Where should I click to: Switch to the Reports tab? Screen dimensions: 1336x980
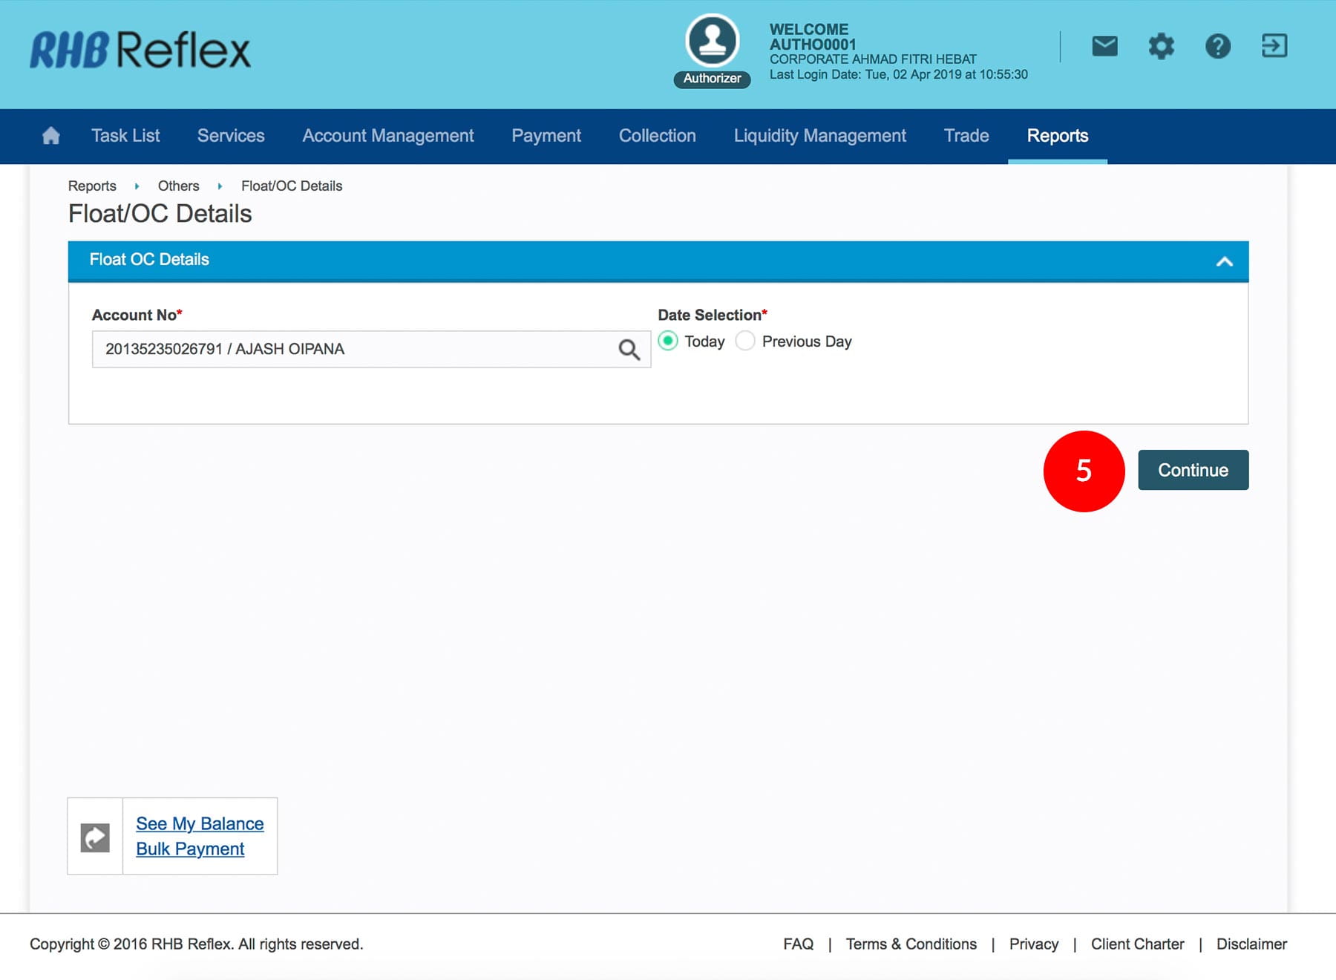click(1057, 136)
